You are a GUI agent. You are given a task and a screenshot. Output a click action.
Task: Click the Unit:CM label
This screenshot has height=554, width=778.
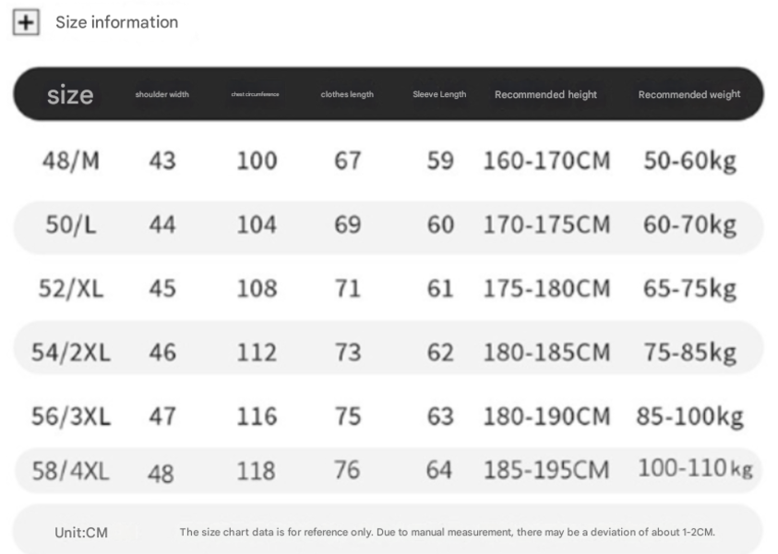tap(81, 533)
